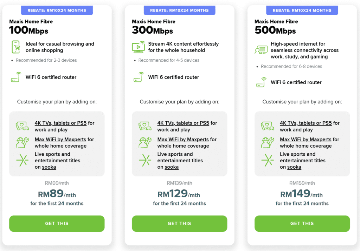Click the 4K TV device icon in 300Mbps add-ons

(x=145, y=125)
